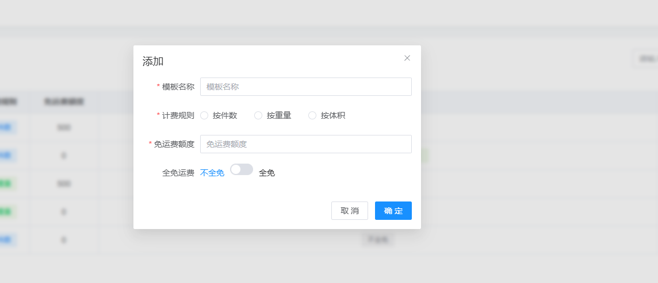Viewport: 658px width, 283px height.
Task: Click into the 免运费额度 input box
Action: pyautogui.click(x=305, y=144)
